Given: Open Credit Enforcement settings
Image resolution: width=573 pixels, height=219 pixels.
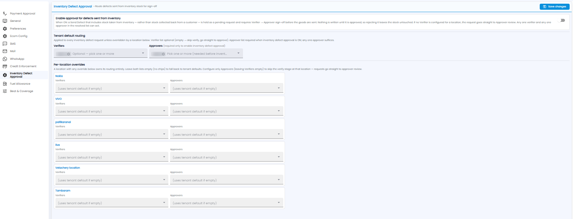Looking at the screenshot, I should (23, 66).
